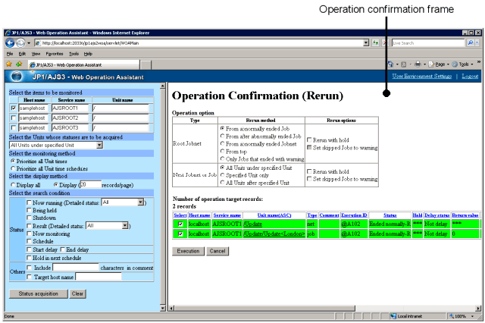Click the records per page input field
The height and width of the screenshot is (323, 485).
[x=89, y=183]
